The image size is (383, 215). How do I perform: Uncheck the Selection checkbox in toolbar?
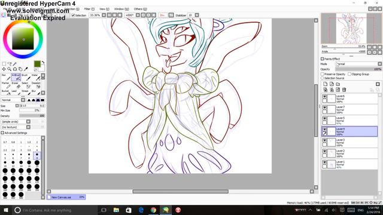click(73, 15)
